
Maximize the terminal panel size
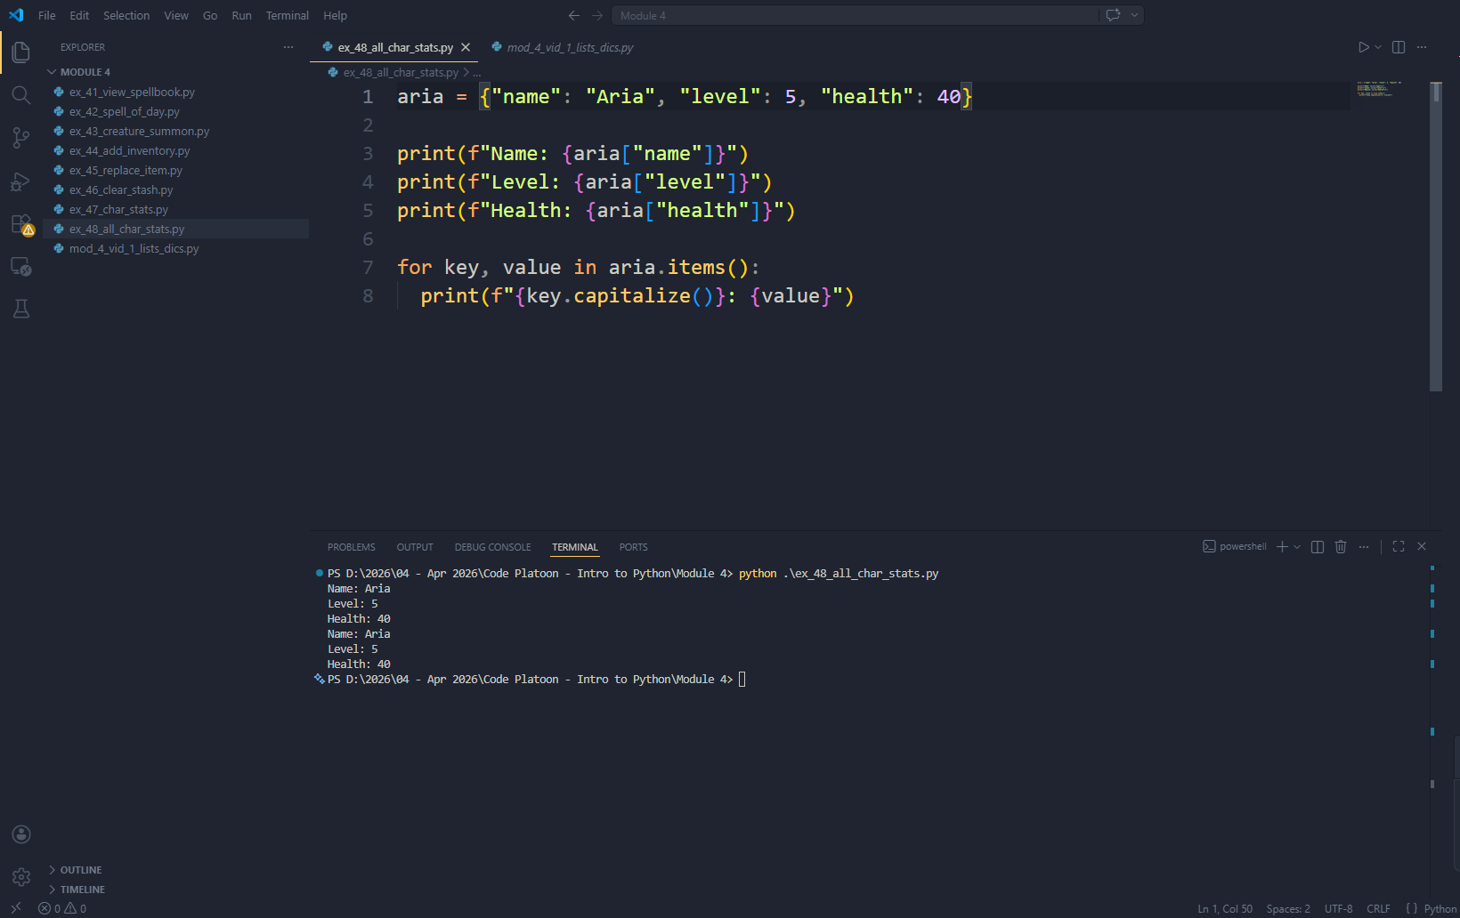point(1399,547)
